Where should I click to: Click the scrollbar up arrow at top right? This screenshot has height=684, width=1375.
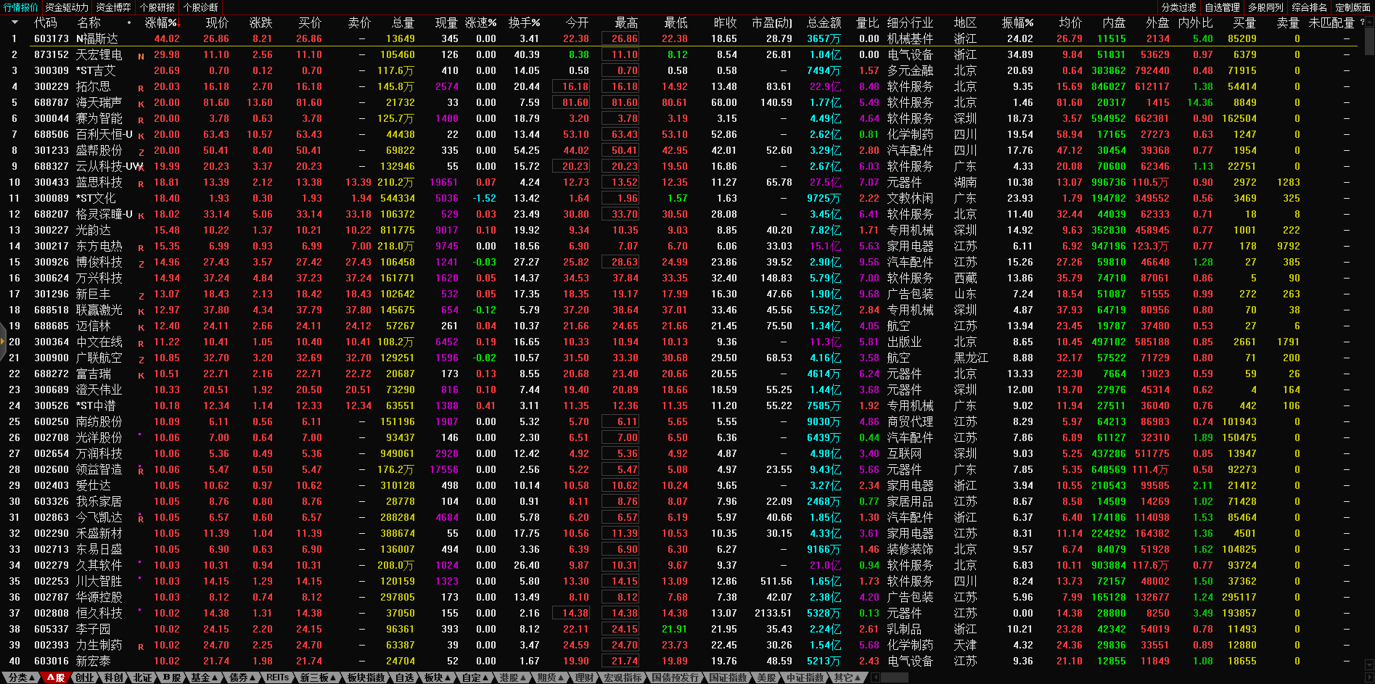tap(1368, 22)
